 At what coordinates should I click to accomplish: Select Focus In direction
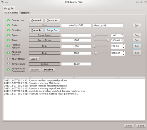pos(36,30)
